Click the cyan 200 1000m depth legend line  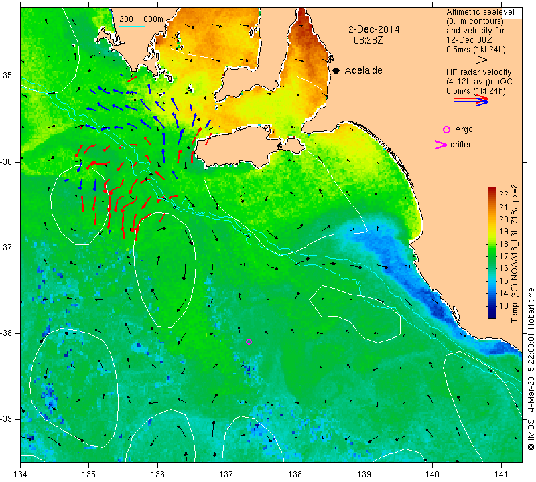point(132,26)
